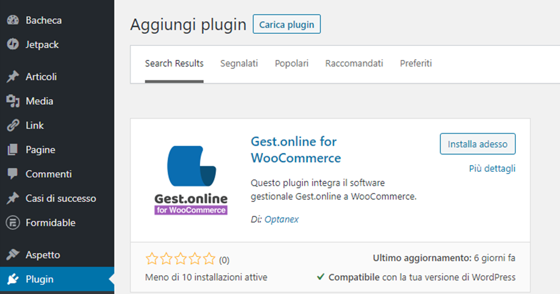Screen dimensions: 560x294
Task: Open the Optanex author link
Action: pyautogui.click(x=281, y=220)
